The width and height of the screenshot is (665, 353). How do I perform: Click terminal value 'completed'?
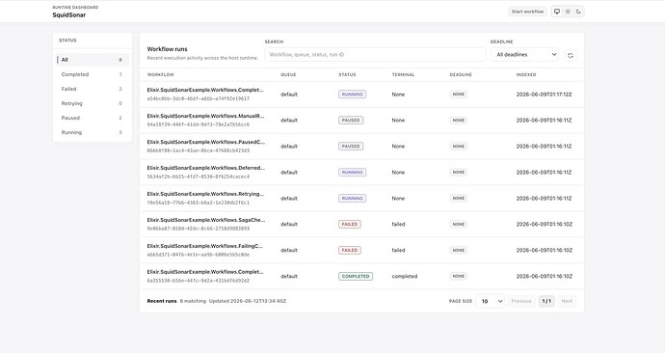click(405, 276)
